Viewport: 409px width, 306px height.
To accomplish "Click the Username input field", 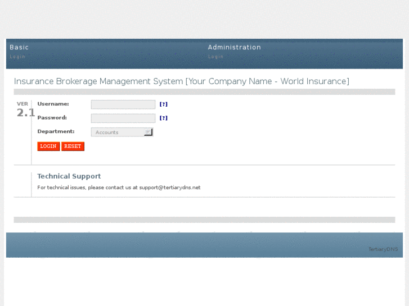I will click(x=123, y=104).
